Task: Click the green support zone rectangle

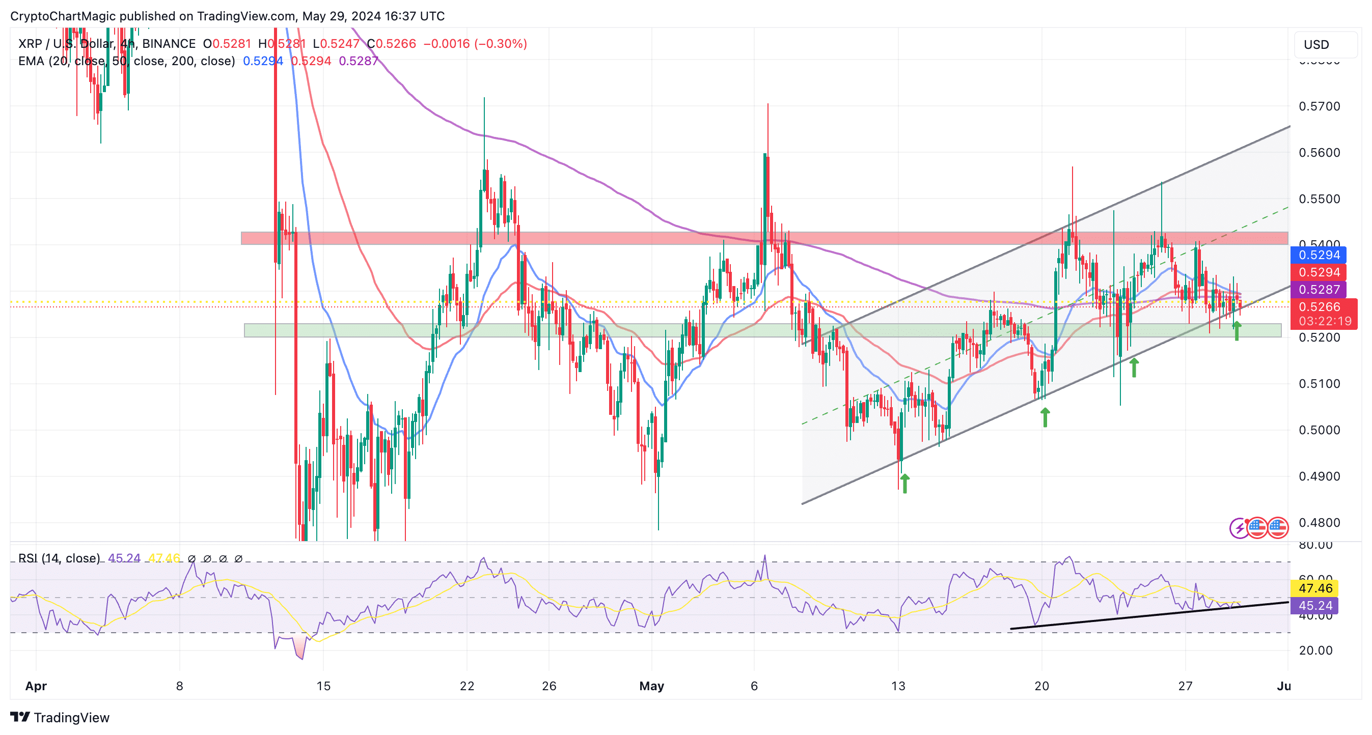Action: tap(763, 330)
